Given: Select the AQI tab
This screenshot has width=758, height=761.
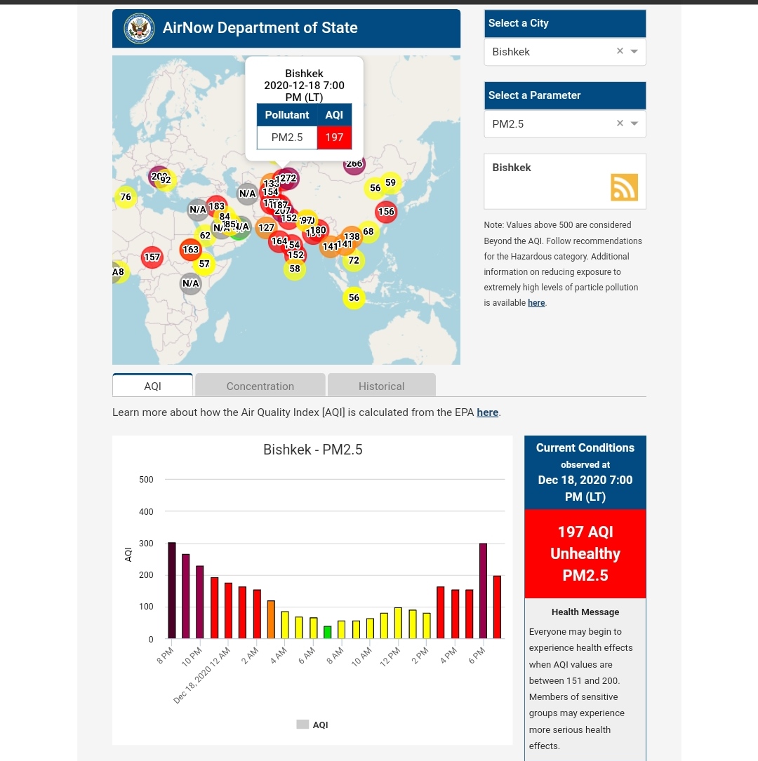Looking at the screenshot, I should [152, 386].
